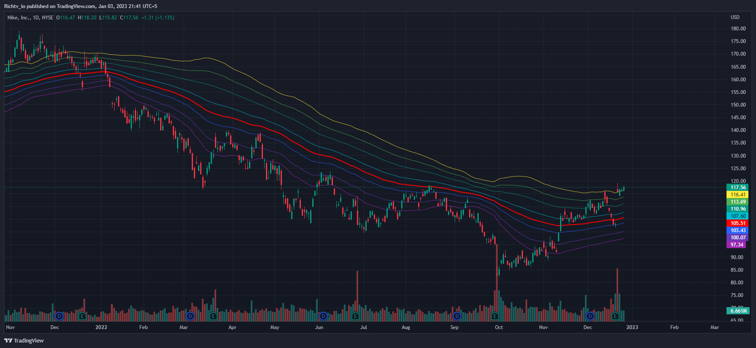
Task: Click the USD currency label on price axis
Action: click(x=735, y=17)
